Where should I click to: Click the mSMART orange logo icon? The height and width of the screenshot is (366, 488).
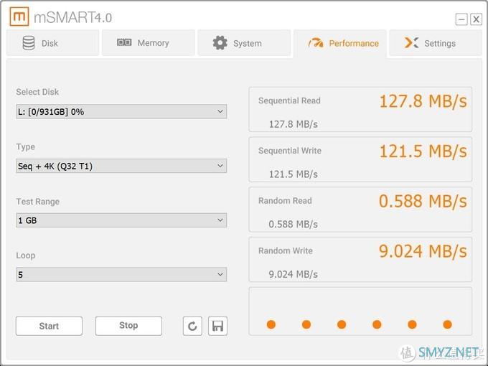(19, 17)
